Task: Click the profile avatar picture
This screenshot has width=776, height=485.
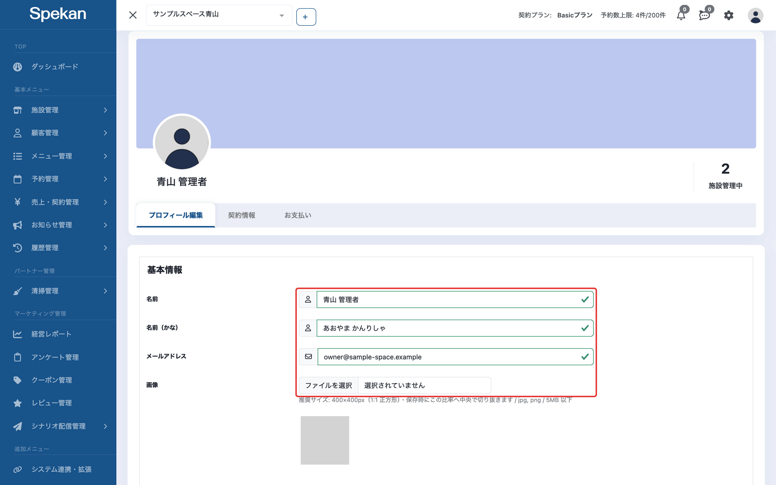Action: (182, 143)
